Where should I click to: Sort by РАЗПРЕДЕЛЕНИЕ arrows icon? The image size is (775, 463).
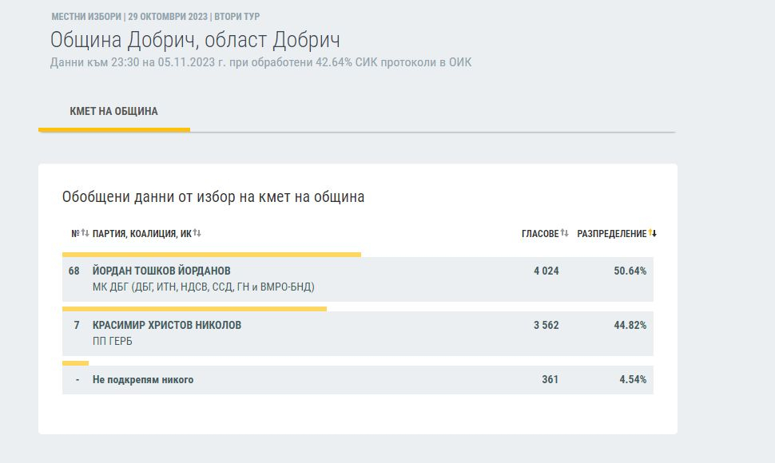pyautogui.click(x=653, y=233)
